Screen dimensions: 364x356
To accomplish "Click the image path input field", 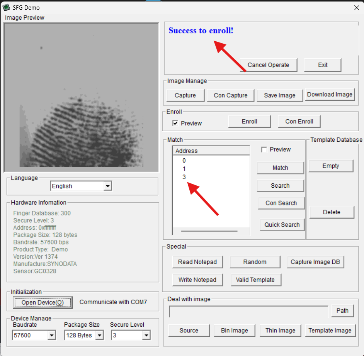I will [x=248, y=312].
